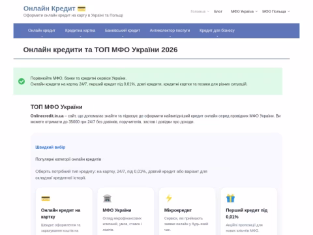Select Банківський кредит in the blue navigation bar
Image resolution: width=313 pixels, height=235 pixels.
123,31
